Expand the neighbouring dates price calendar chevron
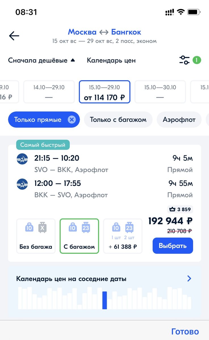This screenshot has width=209, height=340. tap(189, 279)
